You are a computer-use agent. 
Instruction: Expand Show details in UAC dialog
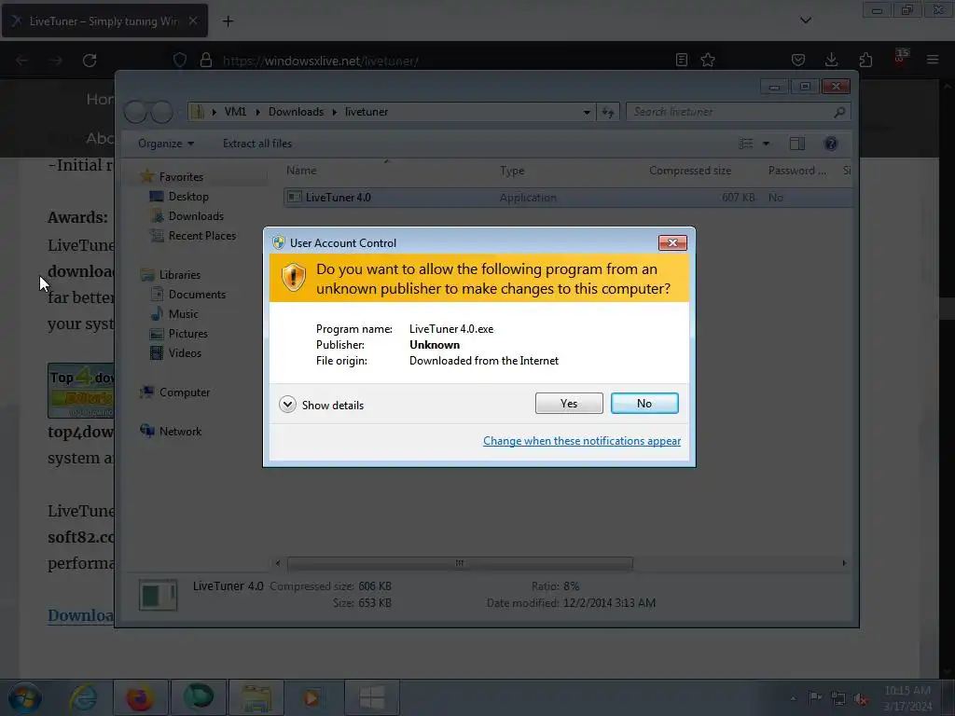tap(321, 405)
